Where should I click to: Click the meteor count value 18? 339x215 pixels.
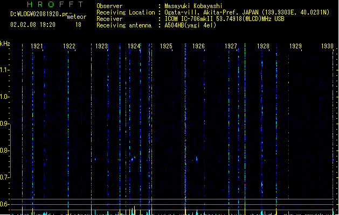point(78,25)
